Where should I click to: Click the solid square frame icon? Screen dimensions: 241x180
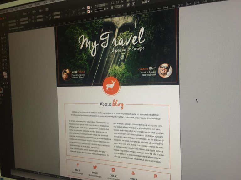(117, 2)
